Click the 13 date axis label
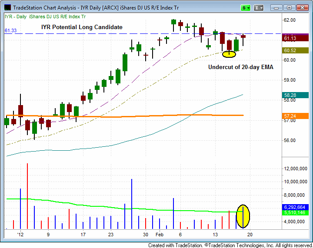The image size is (313, 248). [x=215, y=235]
